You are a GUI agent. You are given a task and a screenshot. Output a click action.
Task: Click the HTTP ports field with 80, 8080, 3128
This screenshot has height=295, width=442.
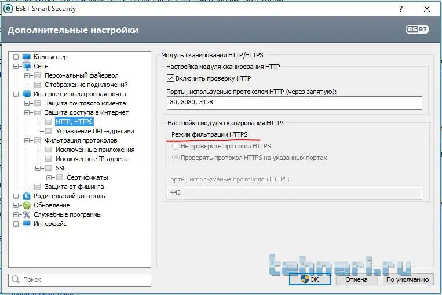point(294,103)
